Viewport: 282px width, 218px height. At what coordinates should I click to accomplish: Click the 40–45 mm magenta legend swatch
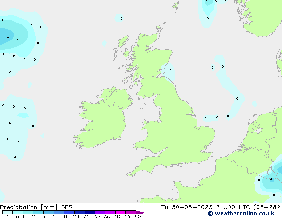121,212
